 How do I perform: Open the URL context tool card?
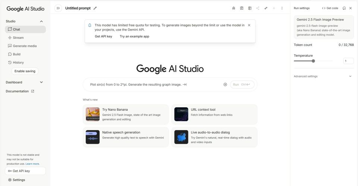tap(214, 114)
